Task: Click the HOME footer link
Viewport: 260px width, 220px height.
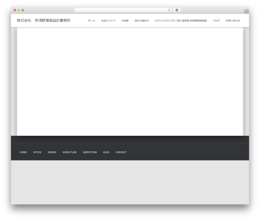Action: point(23,152)
